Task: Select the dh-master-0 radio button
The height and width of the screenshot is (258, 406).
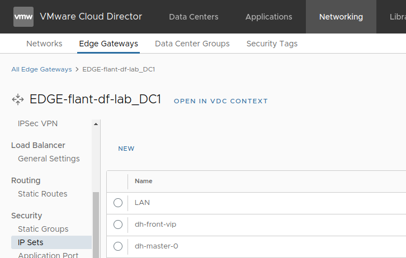Action: pyautogui.click(x=118, y=246)
